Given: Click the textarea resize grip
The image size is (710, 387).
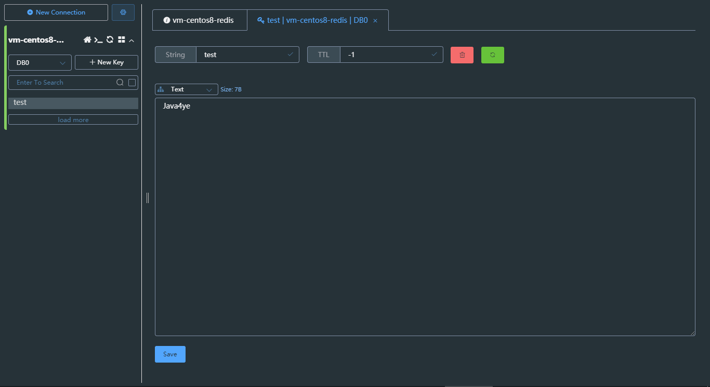Looking at the screenshot, I should tap(692, 333).
